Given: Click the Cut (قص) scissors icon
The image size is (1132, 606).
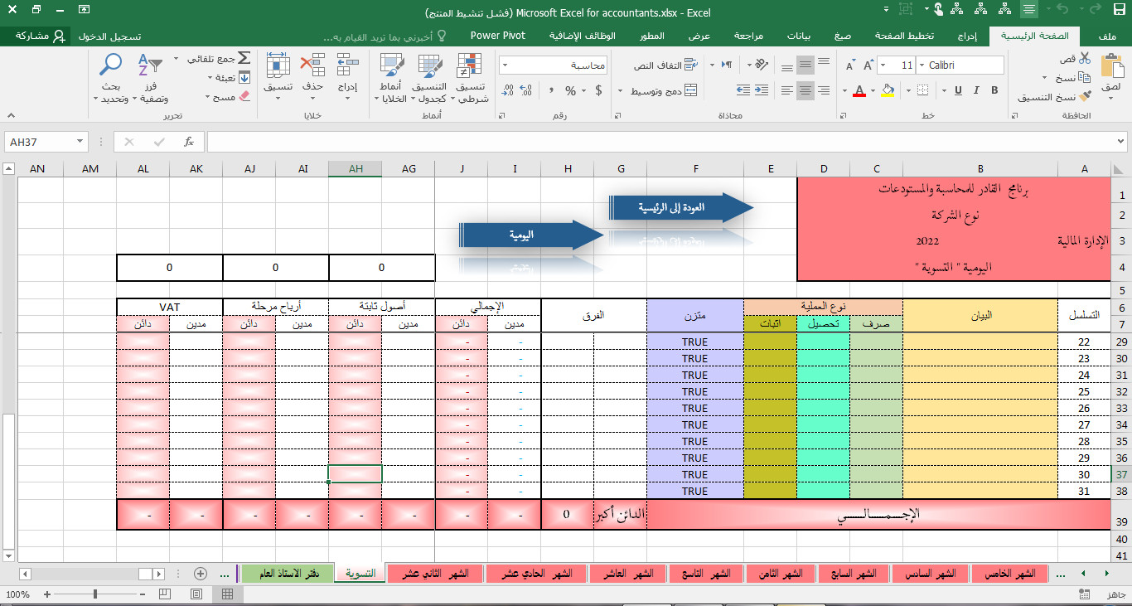Looking at the screenshot, I should coord(1085,57).
